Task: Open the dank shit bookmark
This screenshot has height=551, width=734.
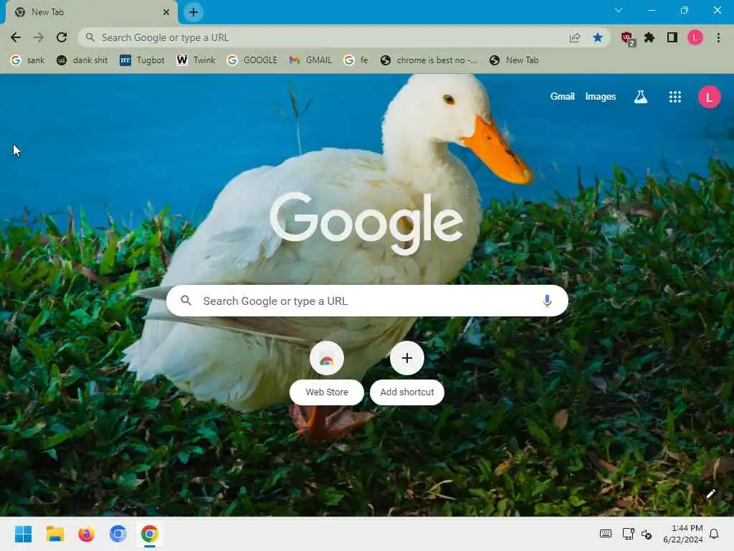Action: point(82,60)
